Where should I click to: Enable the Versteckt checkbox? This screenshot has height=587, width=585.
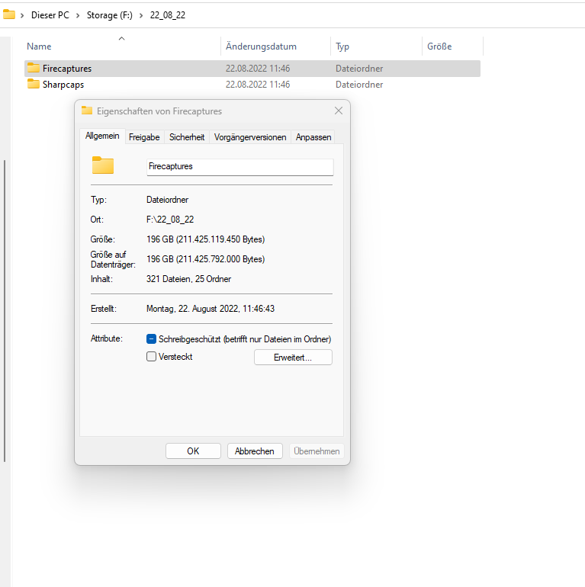[151, 357]
